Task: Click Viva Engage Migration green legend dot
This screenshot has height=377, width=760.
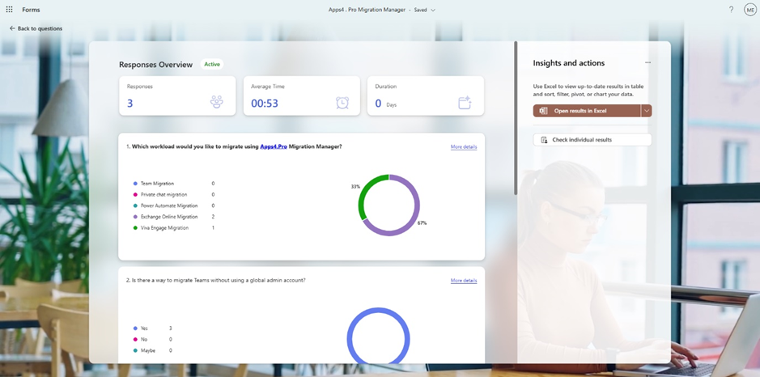Action: tap(135, 228)
